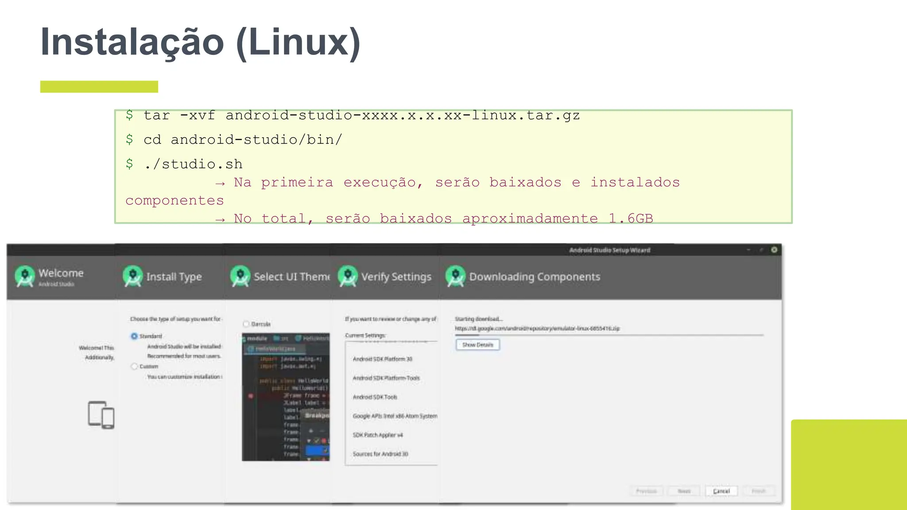Click the disabled Previous button

[646, 491]
